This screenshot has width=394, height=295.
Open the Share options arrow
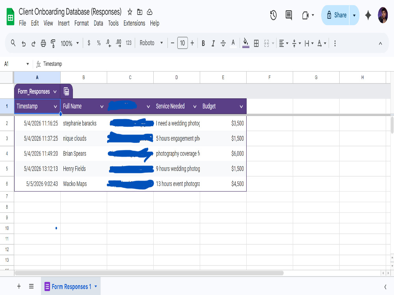point(354,15)
